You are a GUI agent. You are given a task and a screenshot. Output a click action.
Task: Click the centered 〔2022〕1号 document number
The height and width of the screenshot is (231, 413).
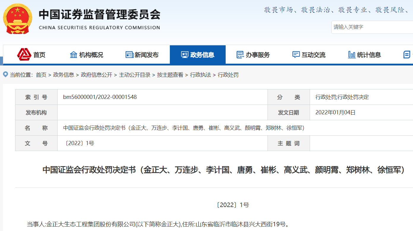[233, 205]
